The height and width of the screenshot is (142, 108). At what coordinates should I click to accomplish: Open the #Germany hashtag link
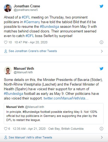[x=32, y=22]
